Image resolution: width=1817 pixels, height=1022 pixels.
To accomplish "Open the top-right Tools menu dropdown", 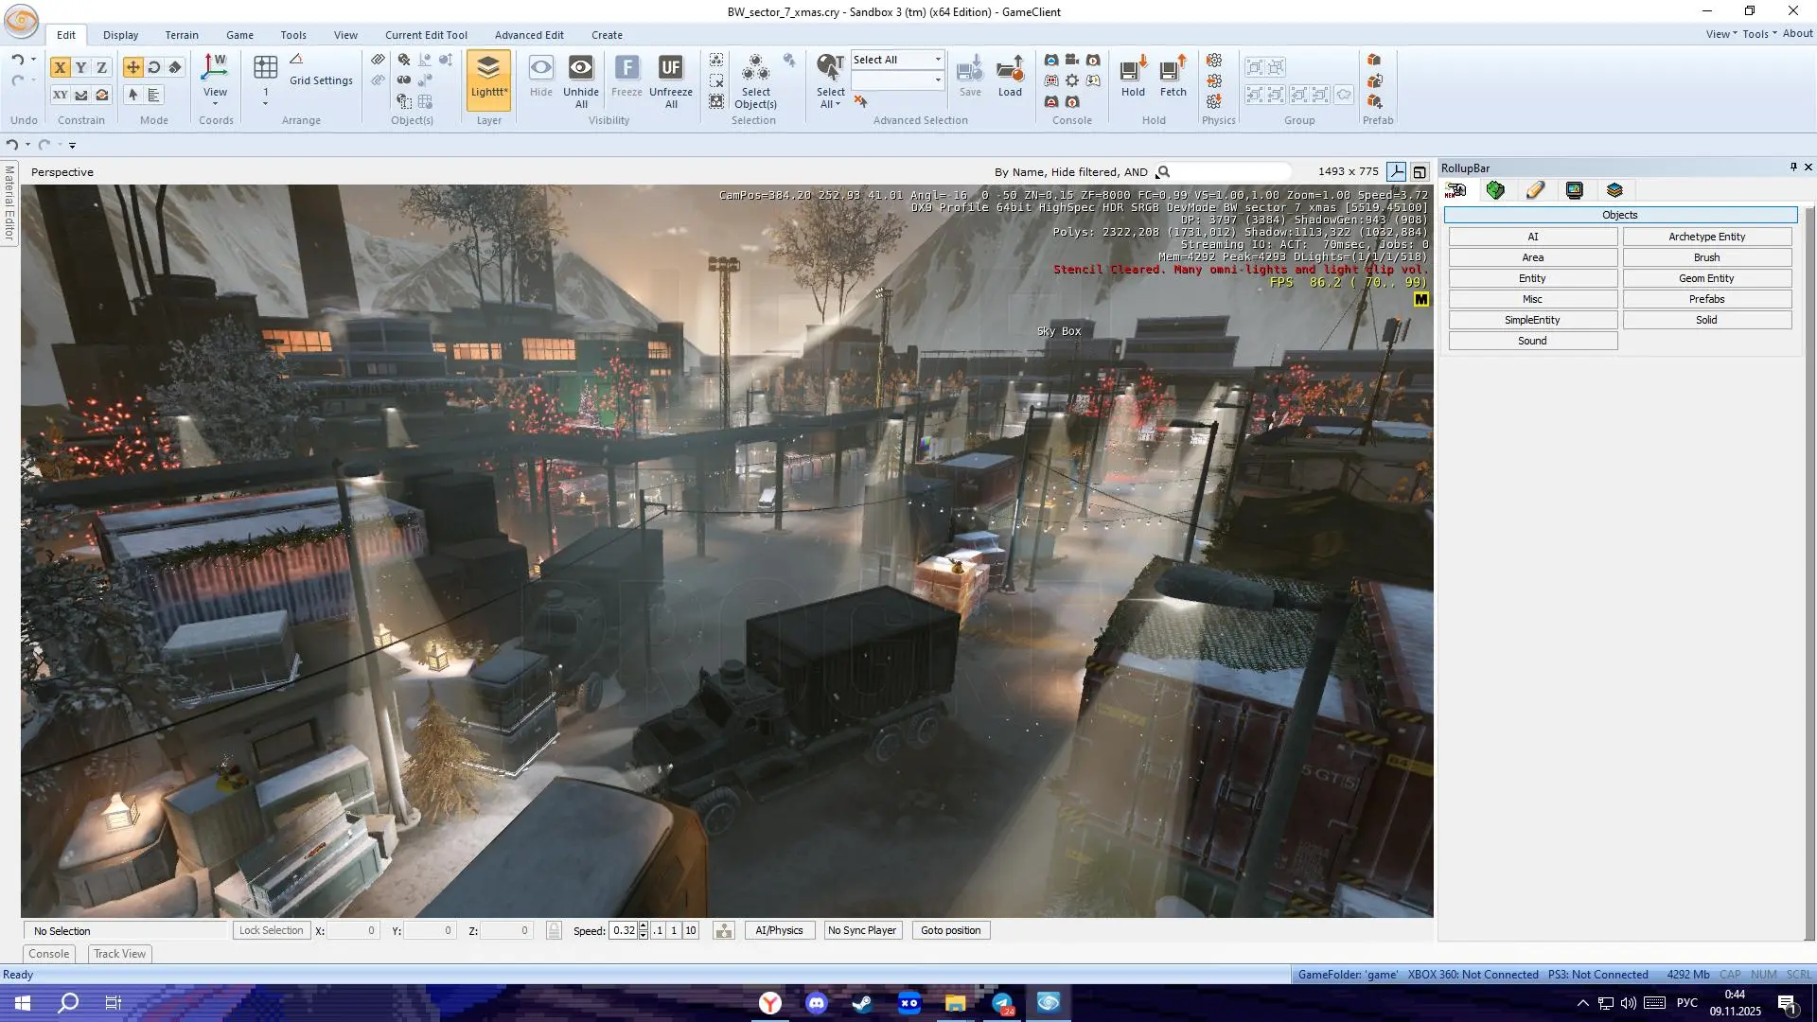I will tap(1758, 34).
